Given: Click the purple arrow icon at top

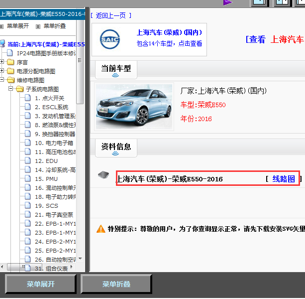Looking at the screenshot, I should pyautogui.click(x=227, y=2).
